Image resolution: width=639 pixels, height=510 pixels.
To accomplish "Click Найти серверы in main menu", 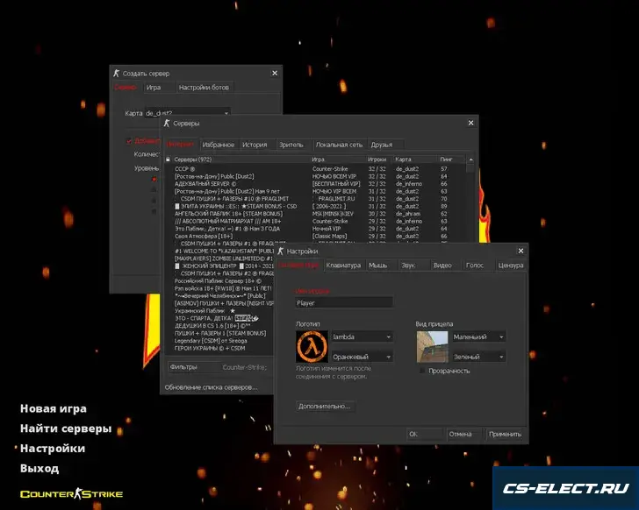I will [x=66, y=429].
